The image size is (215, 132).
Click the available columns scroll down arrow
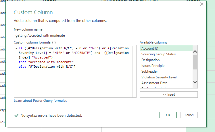point(195,82)
